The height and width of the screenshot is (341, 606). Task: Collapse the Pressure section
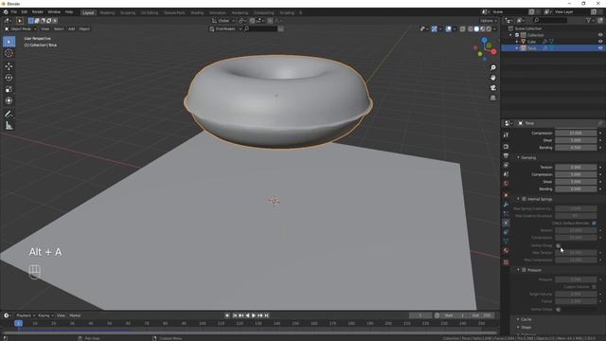click(518, 270)
